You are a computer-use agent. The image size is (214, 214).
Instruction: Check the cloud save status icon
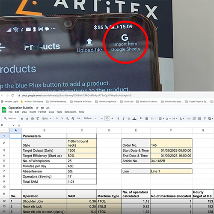coord(48,108)
